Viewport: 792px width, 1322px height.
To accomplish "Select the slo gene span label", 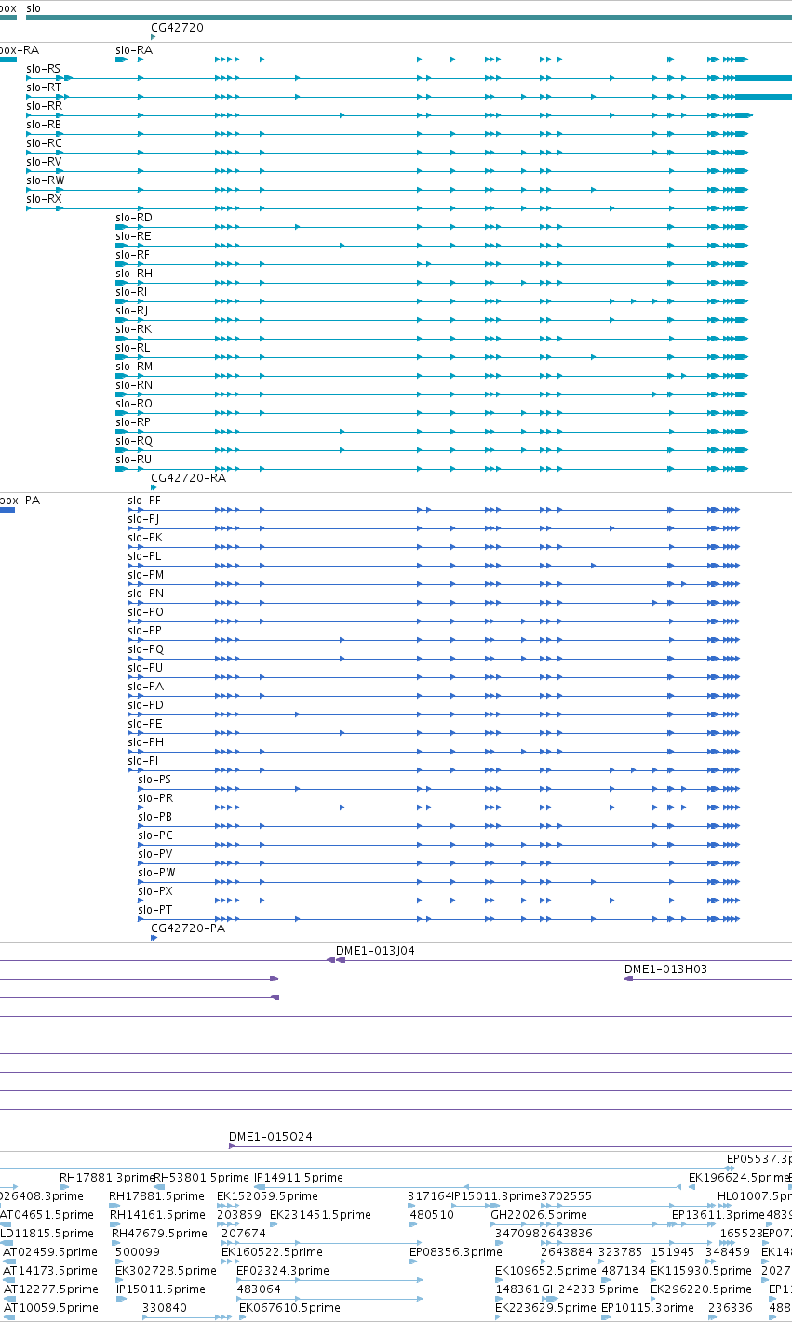I will [34, 8].
